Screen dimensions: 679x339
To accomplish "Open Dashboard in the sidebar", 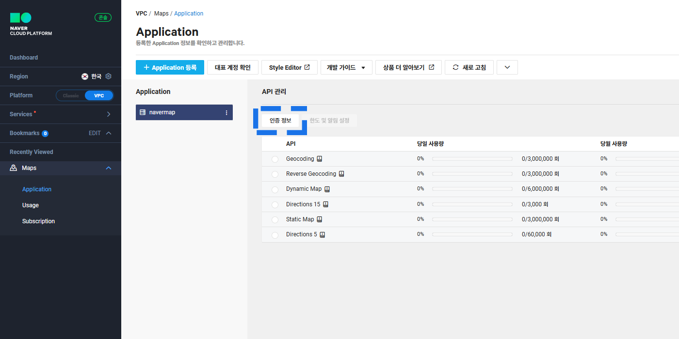I will [x=24, y=58].
